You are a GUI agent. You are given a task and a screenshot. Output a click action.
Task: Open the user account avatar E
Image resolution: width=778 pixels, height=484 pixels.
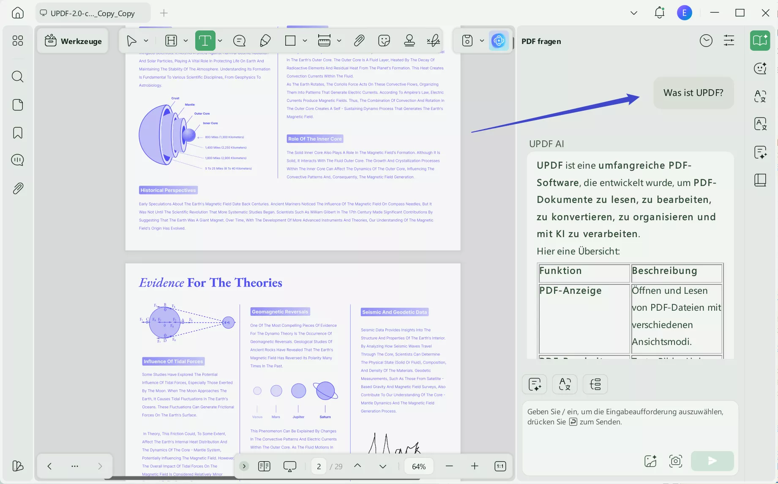tap(685, 13)
